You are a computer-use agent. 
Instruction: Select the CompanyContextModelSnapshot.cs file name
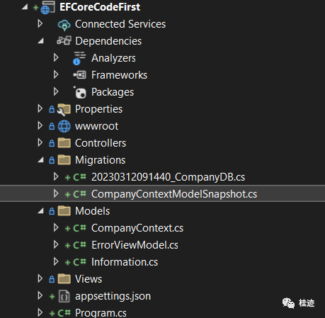(174, 194)
